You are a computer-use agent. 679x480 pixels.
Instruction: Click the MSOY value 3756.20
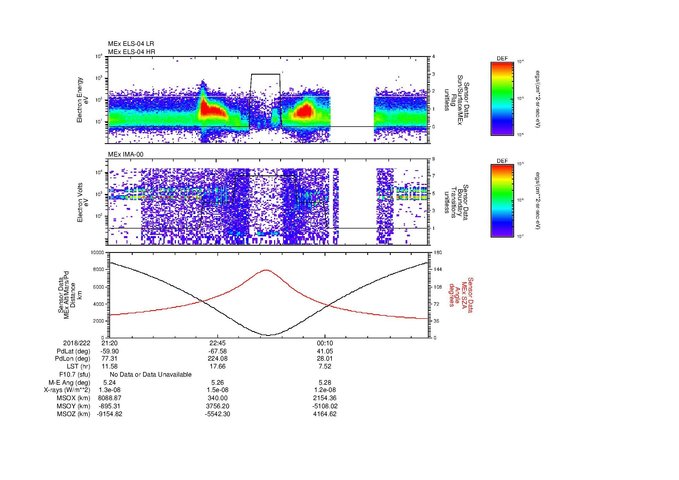pos(217,406)
